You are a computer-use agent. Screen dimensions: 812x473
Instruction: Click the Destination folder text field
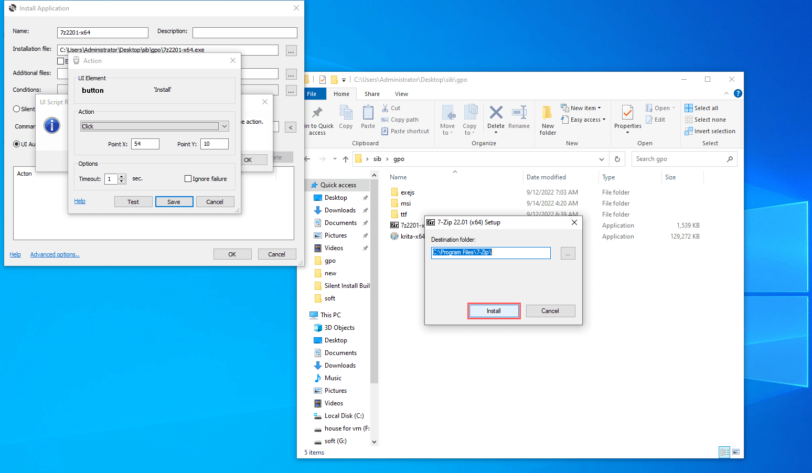(x=490, y=253)
